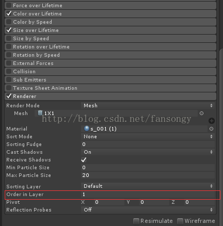The image size is (223, 226).
Task: Enable the Collision module checkbox
Action: pos(9,71)
